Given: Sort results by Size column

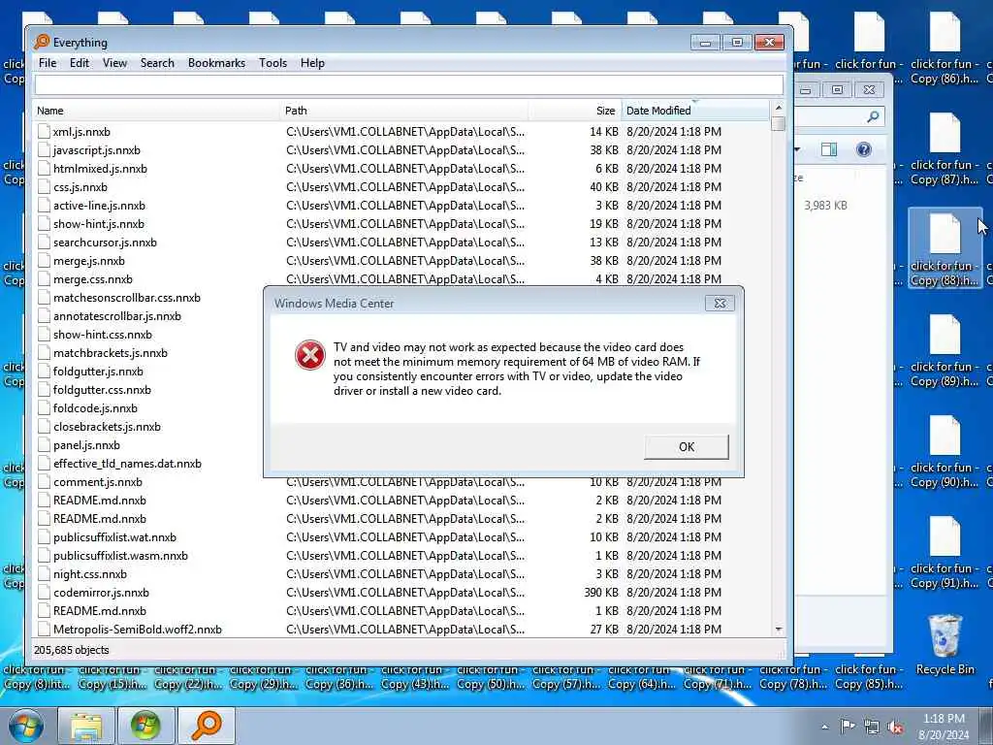Looking at the screenshot, I should 575,111.
